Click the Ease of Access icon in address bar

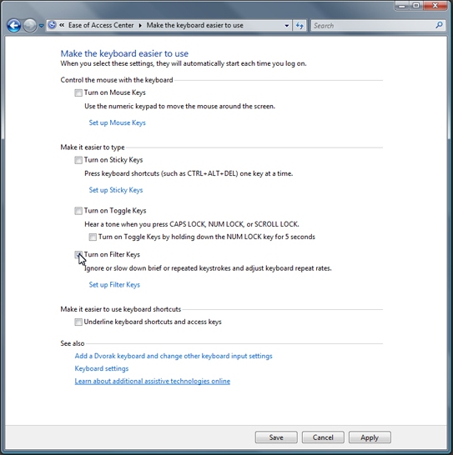click(52, 25)
